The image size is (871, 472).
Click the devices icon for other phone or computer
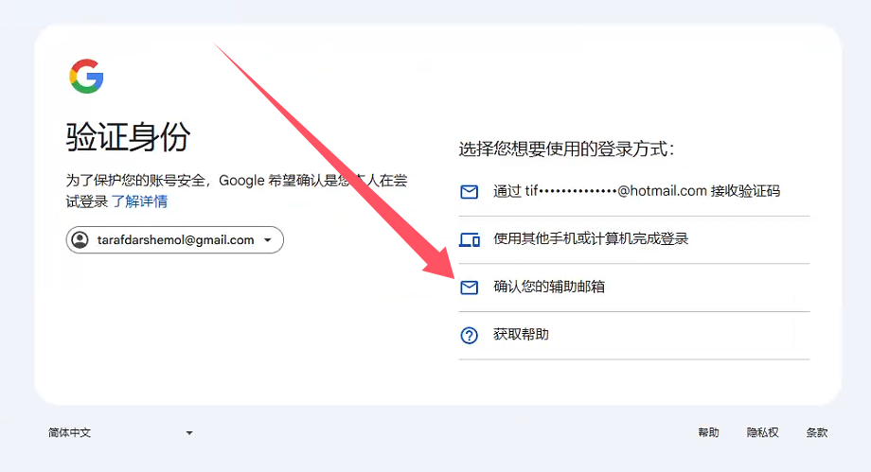(x=469, y=239)
